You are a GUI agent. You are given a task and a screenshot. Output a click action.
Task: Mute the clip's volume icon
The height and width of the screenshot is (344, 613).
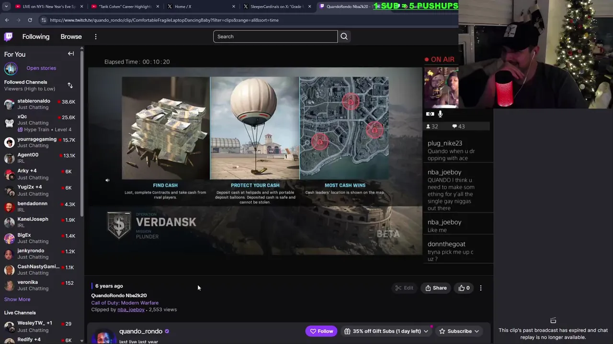point(107,180)
